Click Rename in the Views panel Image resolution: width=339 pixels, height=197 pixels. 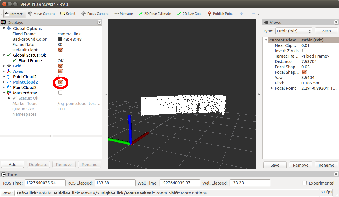coord(326,165)
